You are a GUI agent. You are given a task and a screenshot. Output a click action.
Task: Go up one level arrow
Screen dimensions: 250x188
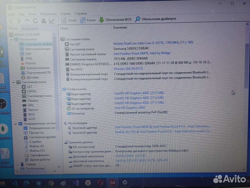[x=27, y=21]
